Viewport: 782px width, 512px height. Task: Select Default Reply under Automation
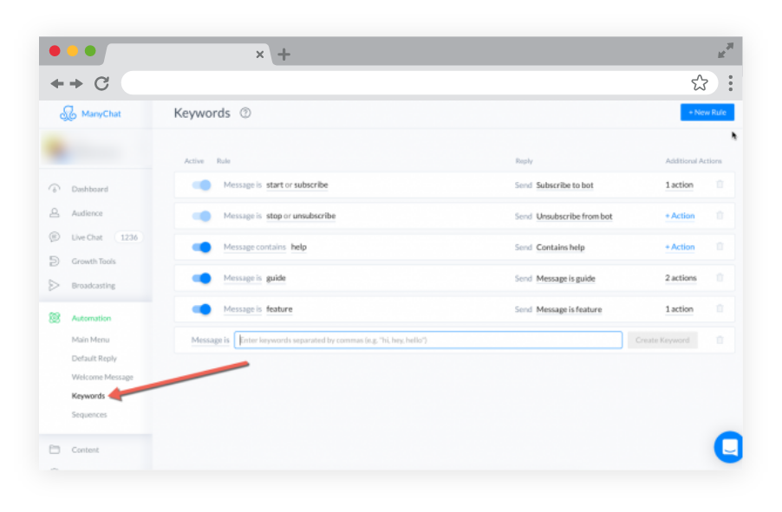pyautogui.click(x=94, y=358)
